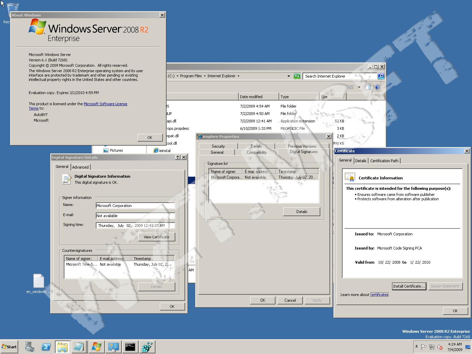Open the Control Panel taskbar icon
The width and height of the screenshot is (472, 354).
click(x=113, y=347)
